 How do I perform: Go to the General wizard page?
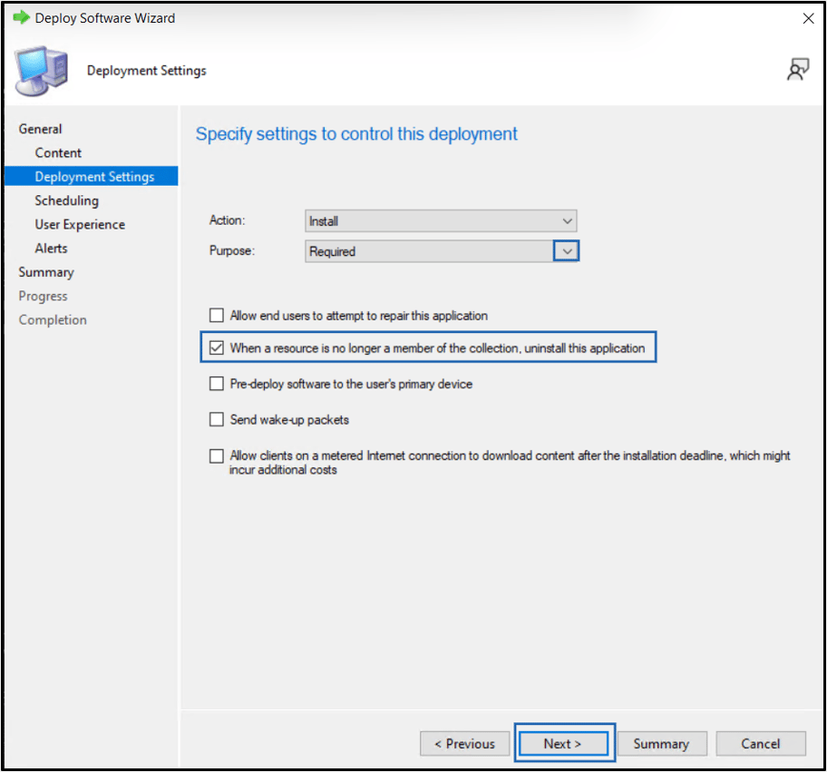(41, 129)
